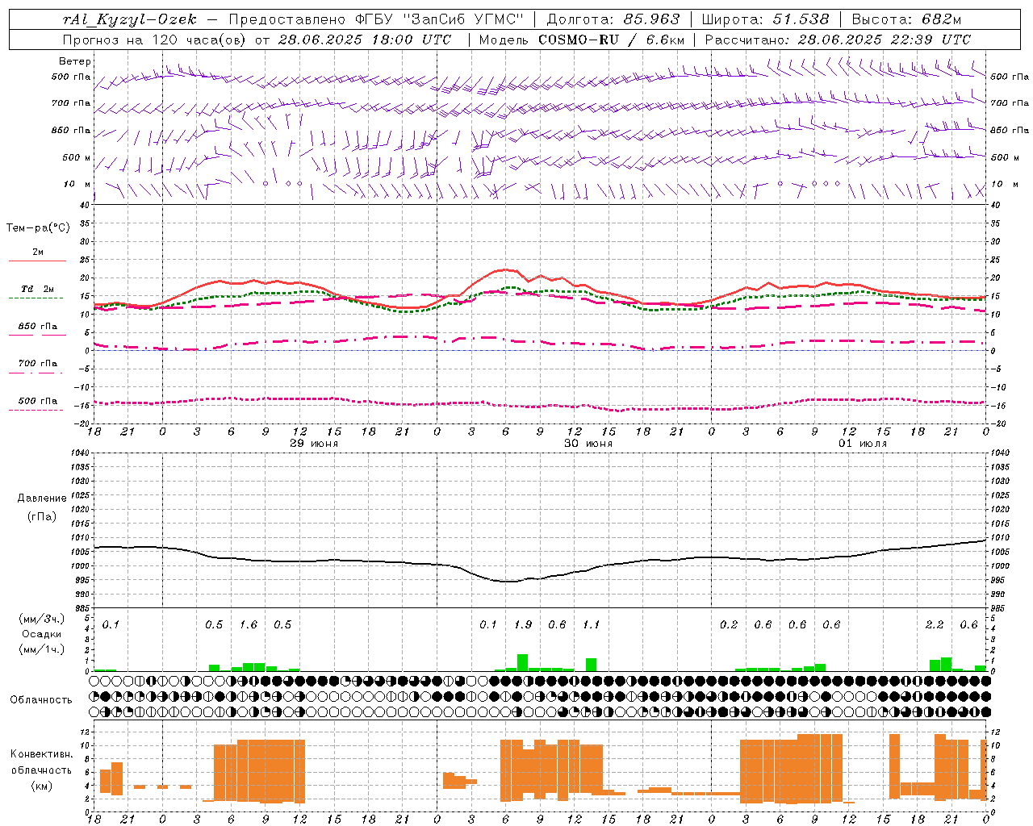1033x826 pixels.
Task: Click the (гПа) unit label under Давление
Action: [x=42, y=516]
